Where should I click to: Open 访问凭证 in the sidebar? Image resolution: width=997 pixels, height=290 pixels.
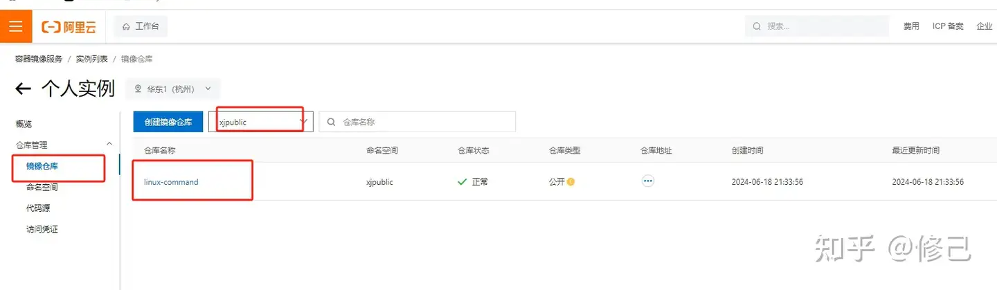[x=42, y=229]
